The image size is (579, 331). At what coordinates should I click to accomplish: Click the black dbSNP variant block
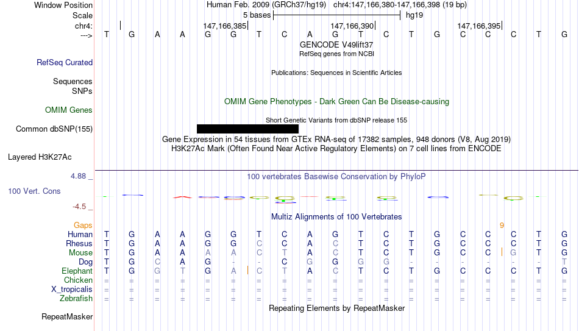(248, 129)
